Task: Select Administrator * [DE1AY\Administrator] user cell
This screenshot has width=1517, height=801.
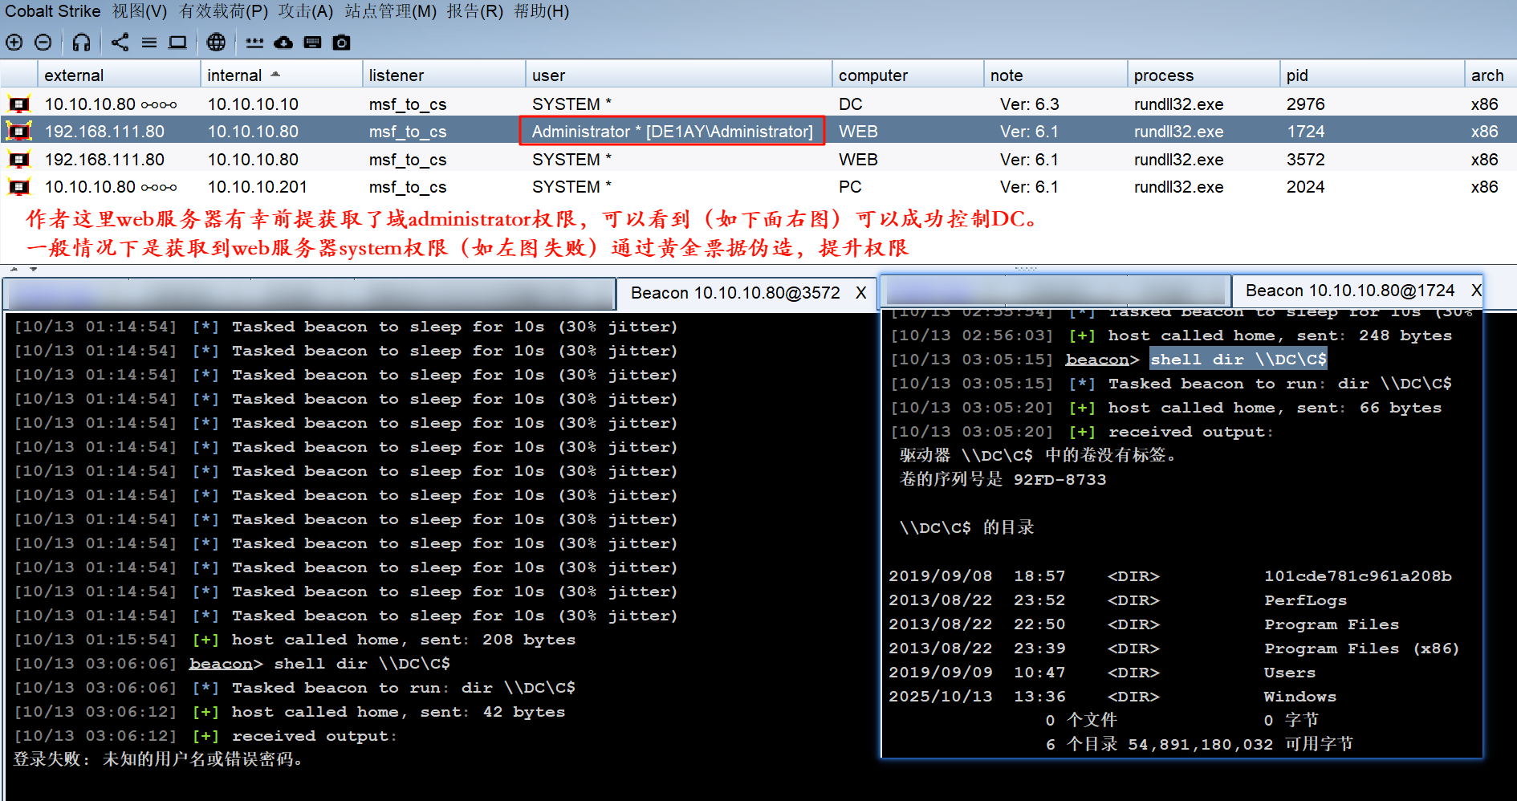Action: [x=673, y=132]
